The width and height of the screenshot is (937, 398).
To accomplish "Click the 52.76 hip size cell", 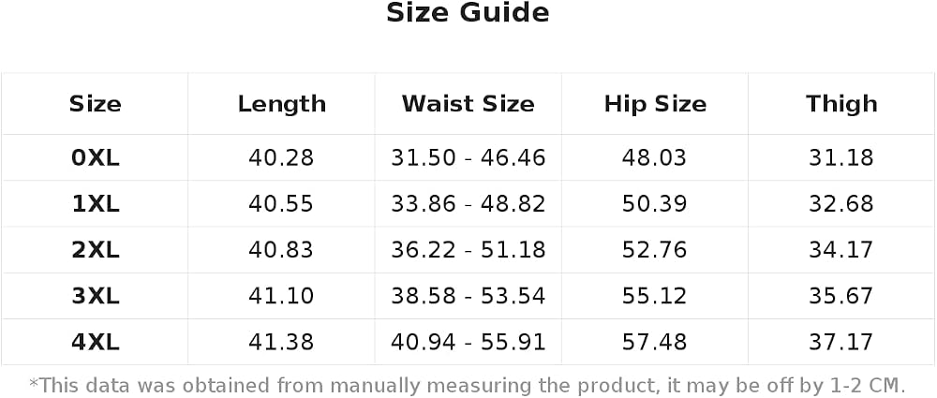I will (x=654, y=250).
